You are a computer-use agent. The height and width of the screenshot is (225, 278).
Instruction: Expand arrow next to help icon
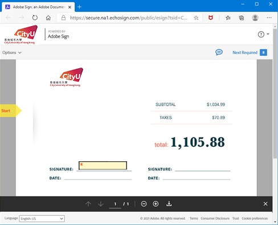tap(268, 34)
